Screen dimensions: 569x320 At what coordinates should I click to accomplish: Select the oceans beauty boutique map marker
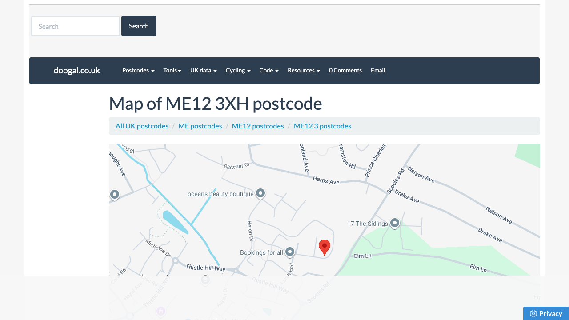pos(260,193)
